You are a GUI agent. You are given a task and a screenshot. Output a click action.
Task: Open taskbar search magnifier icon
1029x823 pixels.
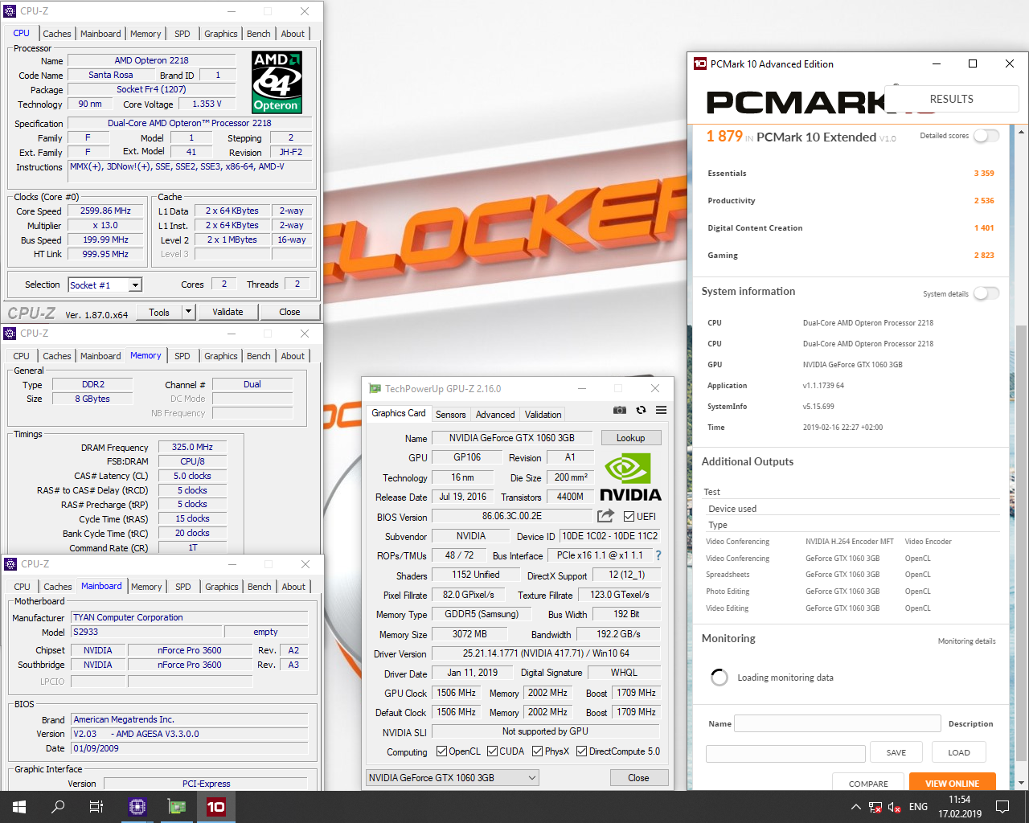point(58,807)
